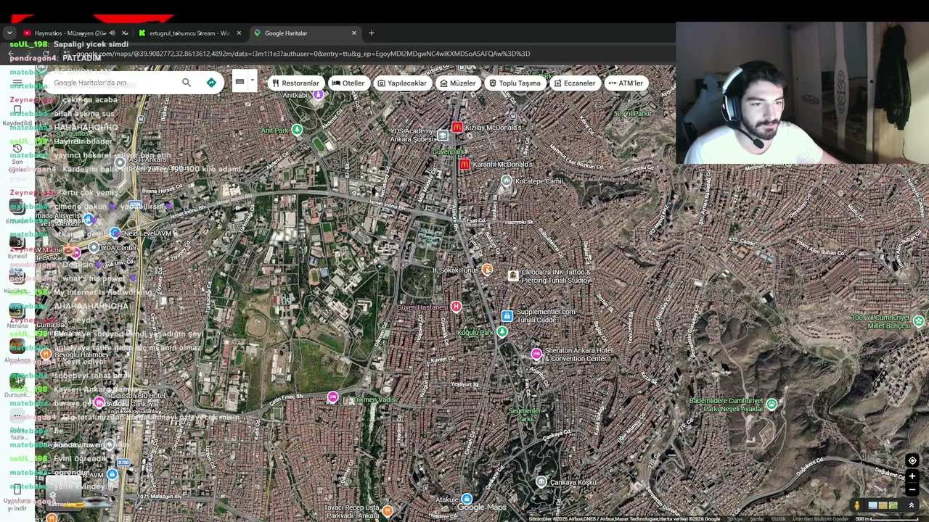Switch to the ertugrul_tahumcu Stream tab
The image size is (929, 522).
(x=189, y=33)
